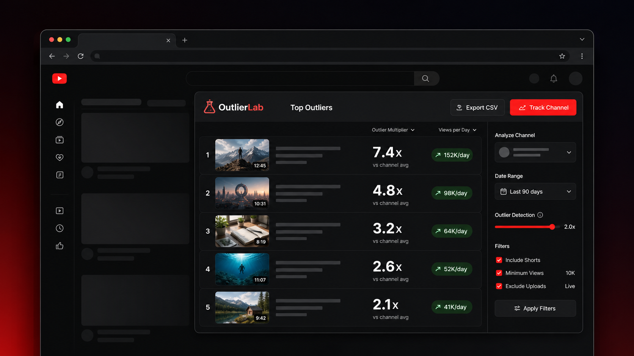Open the Explore compass icon
This screenshot has width=634, height=356.
coord(60,122)
